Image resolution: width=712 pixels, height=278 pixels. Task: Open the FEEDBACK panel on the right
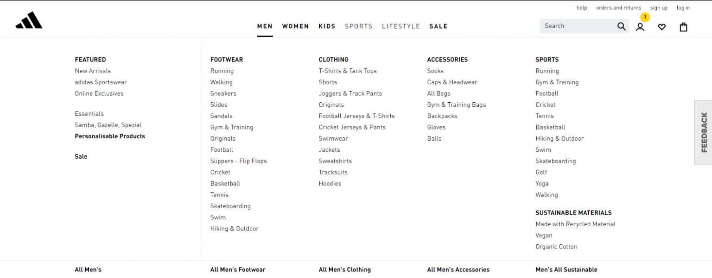coord(704,132)
